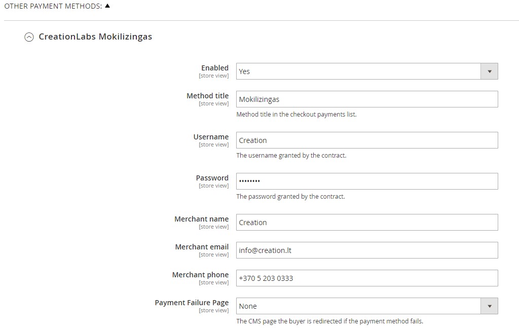Click the Password label text
Image resolution: width=519 pixels, height=328 pixels.
point(212,178)
